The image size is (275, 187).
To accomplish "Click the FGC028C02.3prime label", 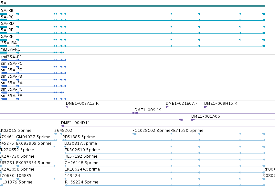I will pos(151,131).
